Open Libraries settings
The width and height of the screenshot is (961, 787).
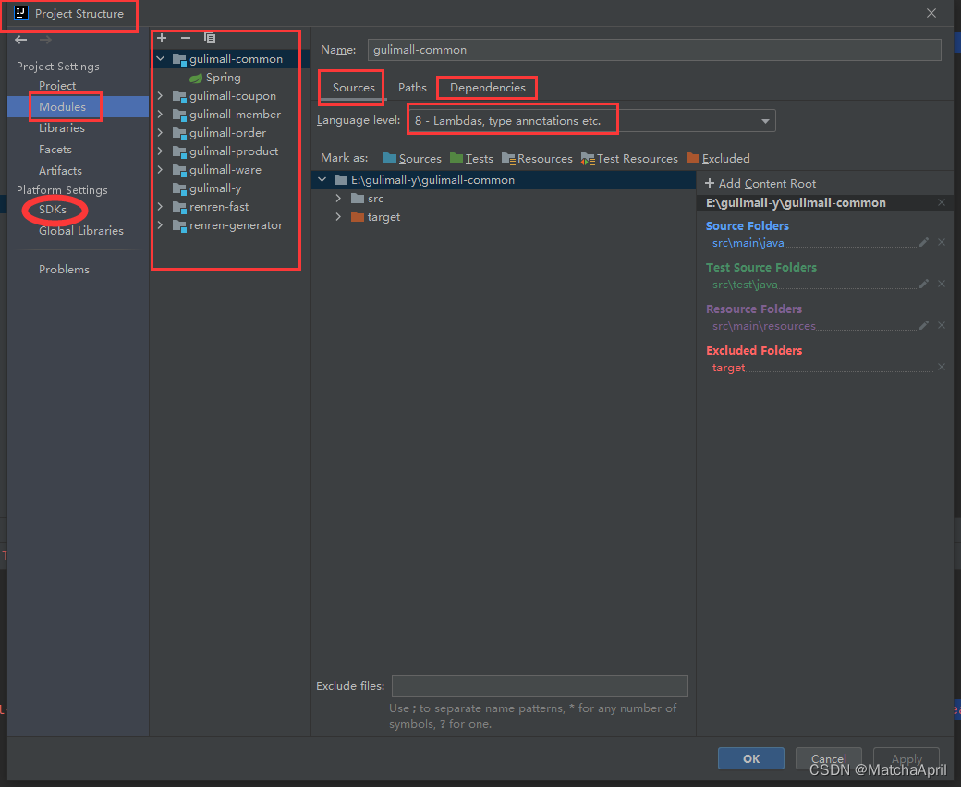pos(62,128)
